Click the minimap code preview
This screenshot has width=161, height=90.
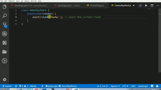pyautogui.click(x=151, y=9)
